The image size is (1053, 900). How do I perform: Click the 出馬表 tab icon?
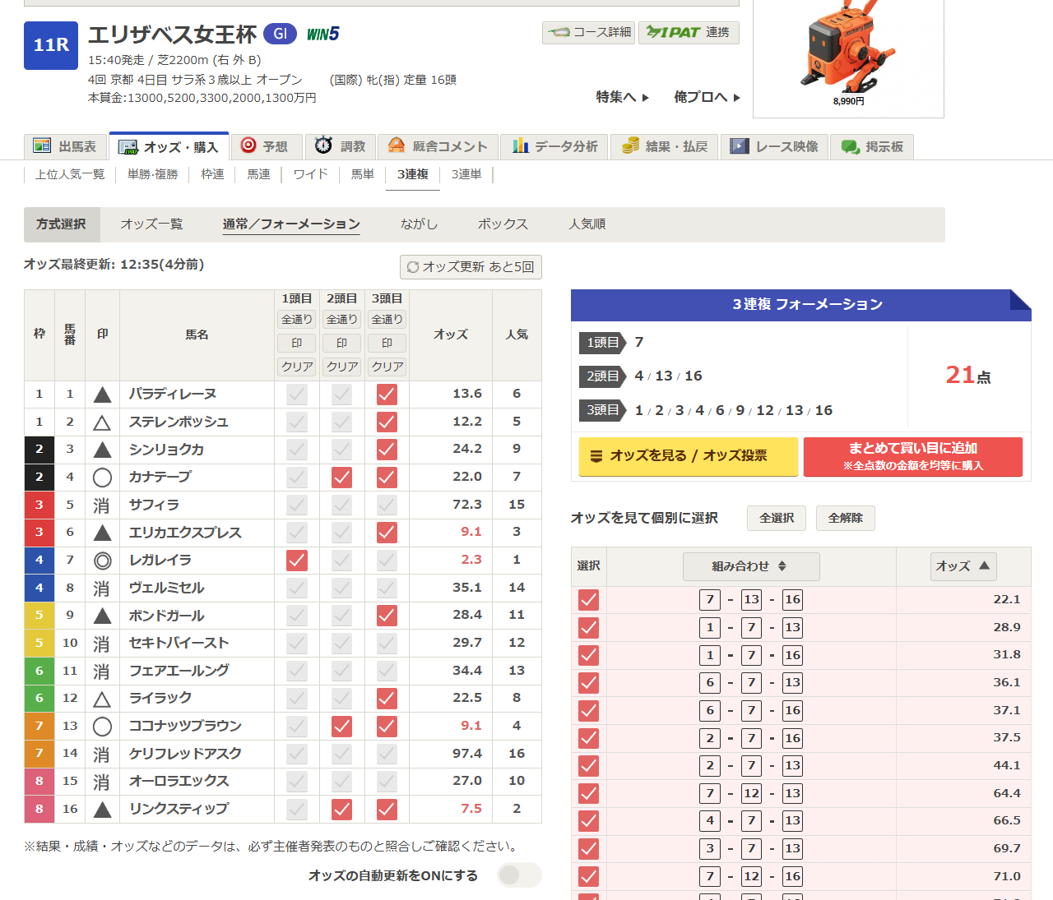point(42,146)
